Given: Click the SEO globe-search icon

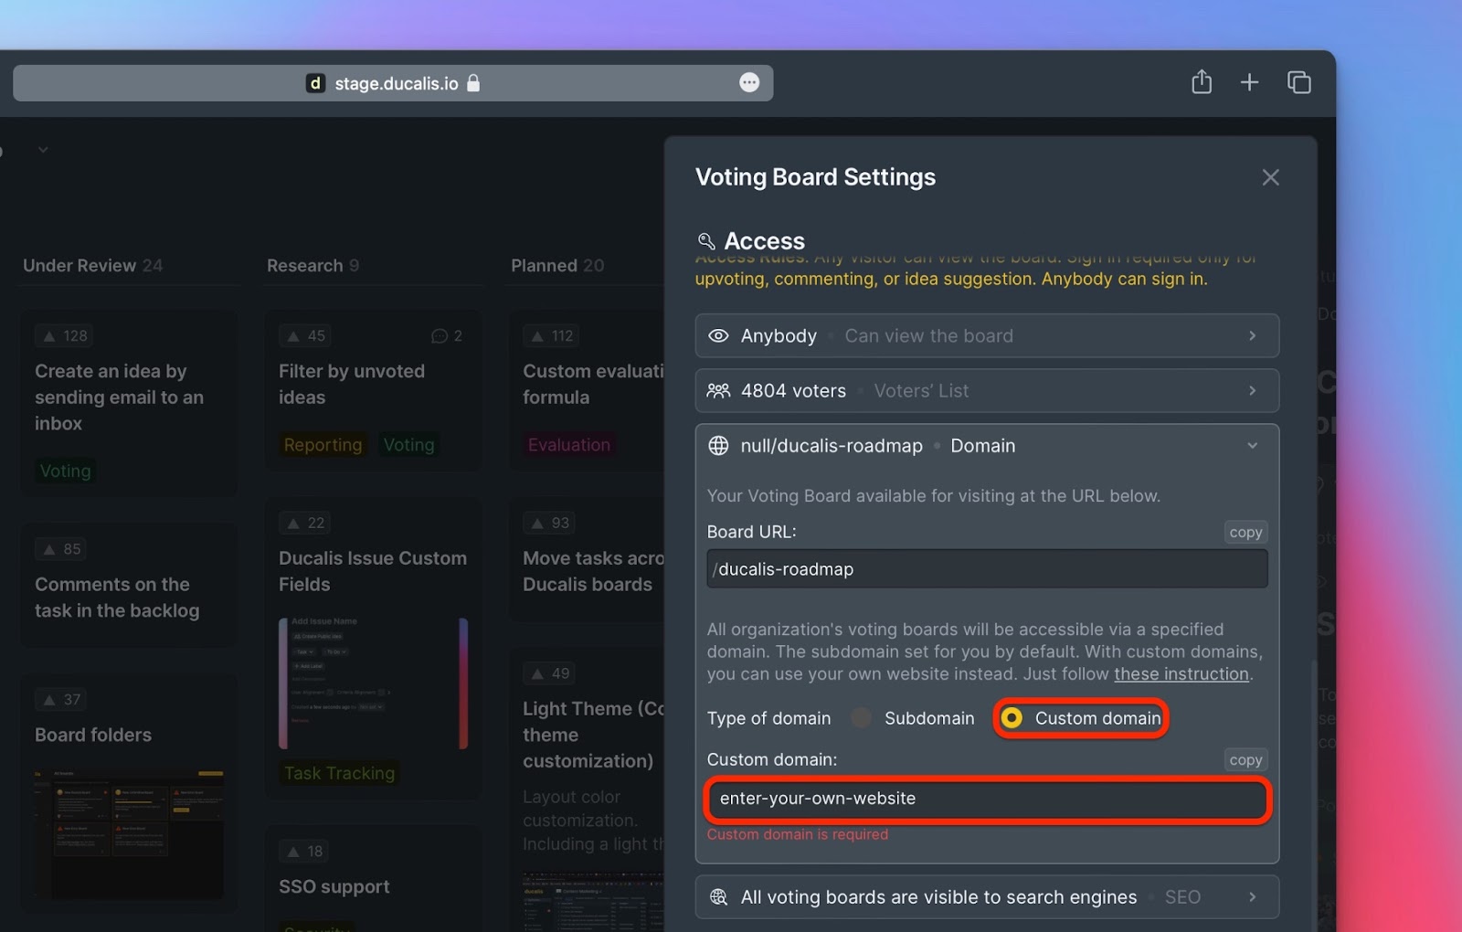Looking at the screenshot, I should [719, 897].
